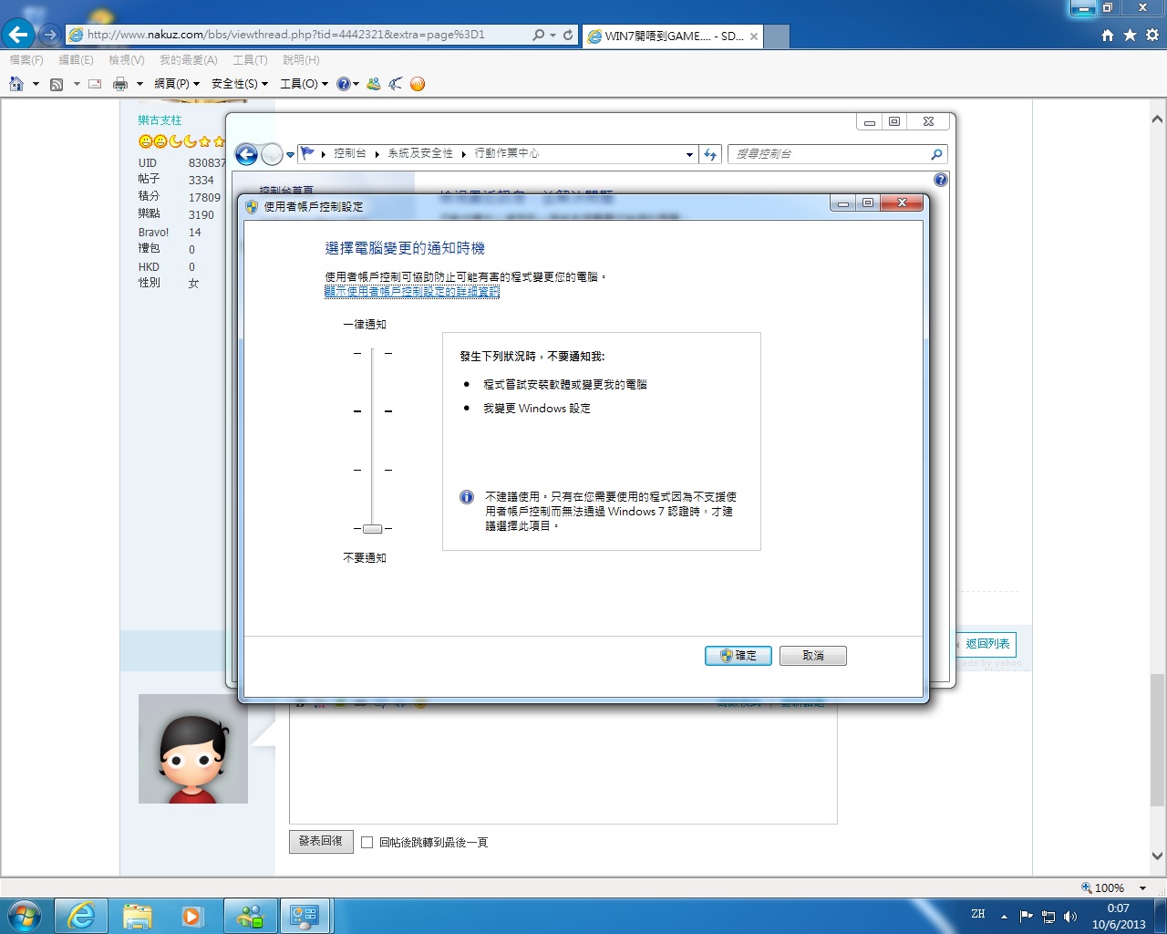This screenshot has height=934, width=1167.
Task: Expand the 網頁(P) dropdown
Action: (176, 84)
